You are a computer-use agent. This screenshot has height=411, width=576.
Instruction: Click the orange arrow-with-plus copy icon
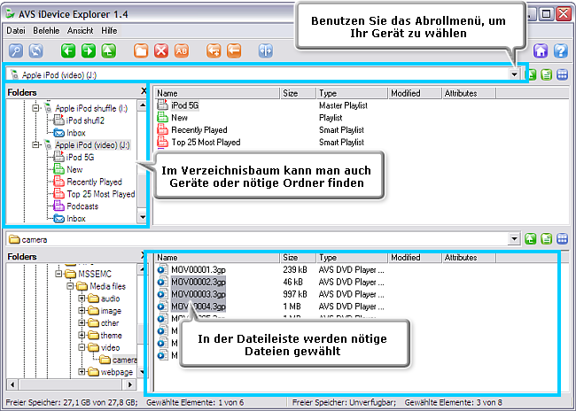(x=214, y=50)
